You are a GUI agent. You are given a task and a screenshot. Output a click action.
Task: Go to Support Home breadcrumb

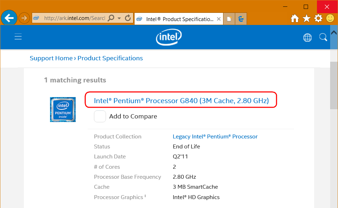click(x=51, y=58)
